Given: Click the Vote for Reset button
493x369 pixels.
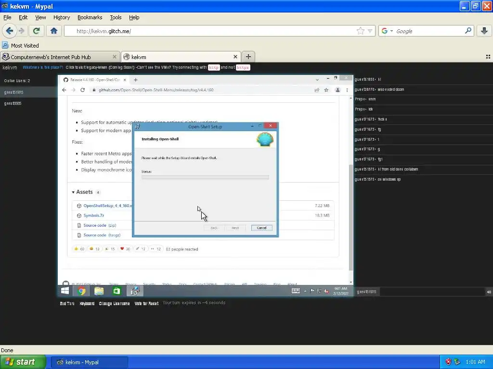Looking at the screenshot, I should [x=146, y=304].
